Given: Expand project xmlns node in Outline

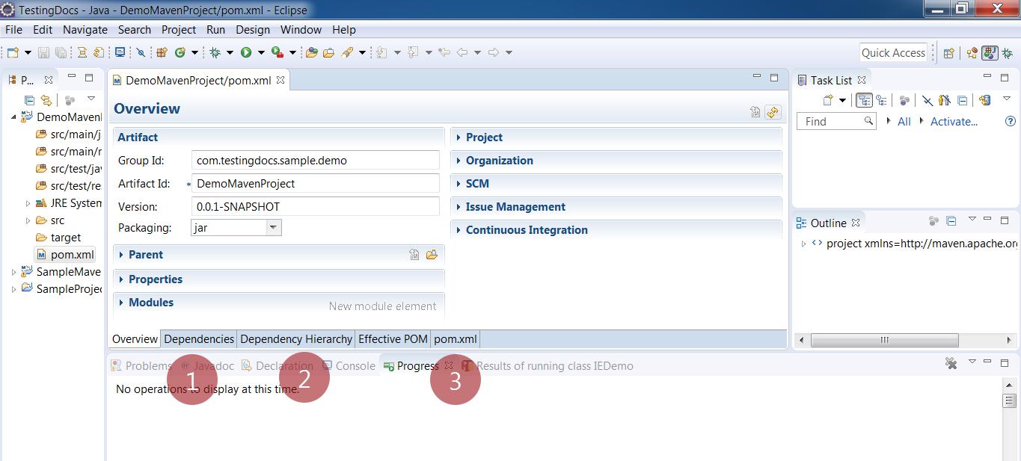Looking at the screenshot, I should [x=803, y=244].
